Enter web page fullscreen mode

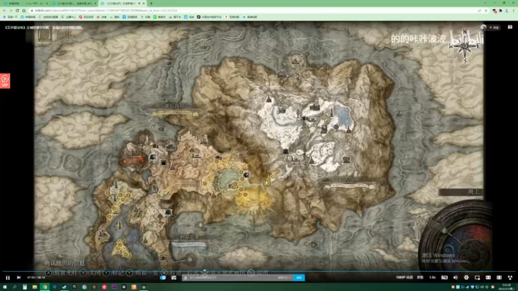(499, 277)
